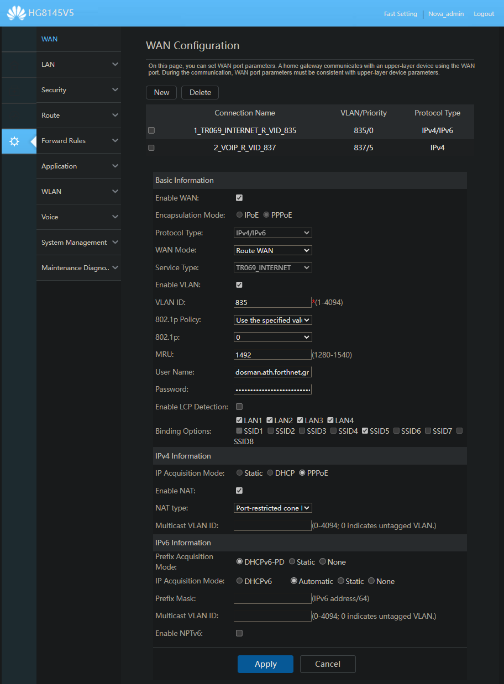Image resolution: width=504 pixels, height=684 pixels.
Task: Expand the Route menu section
Action: [x=79, y=115]
